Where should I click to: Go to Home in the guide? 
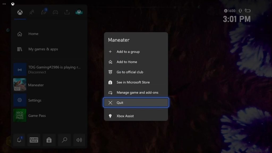coord(49,34)
